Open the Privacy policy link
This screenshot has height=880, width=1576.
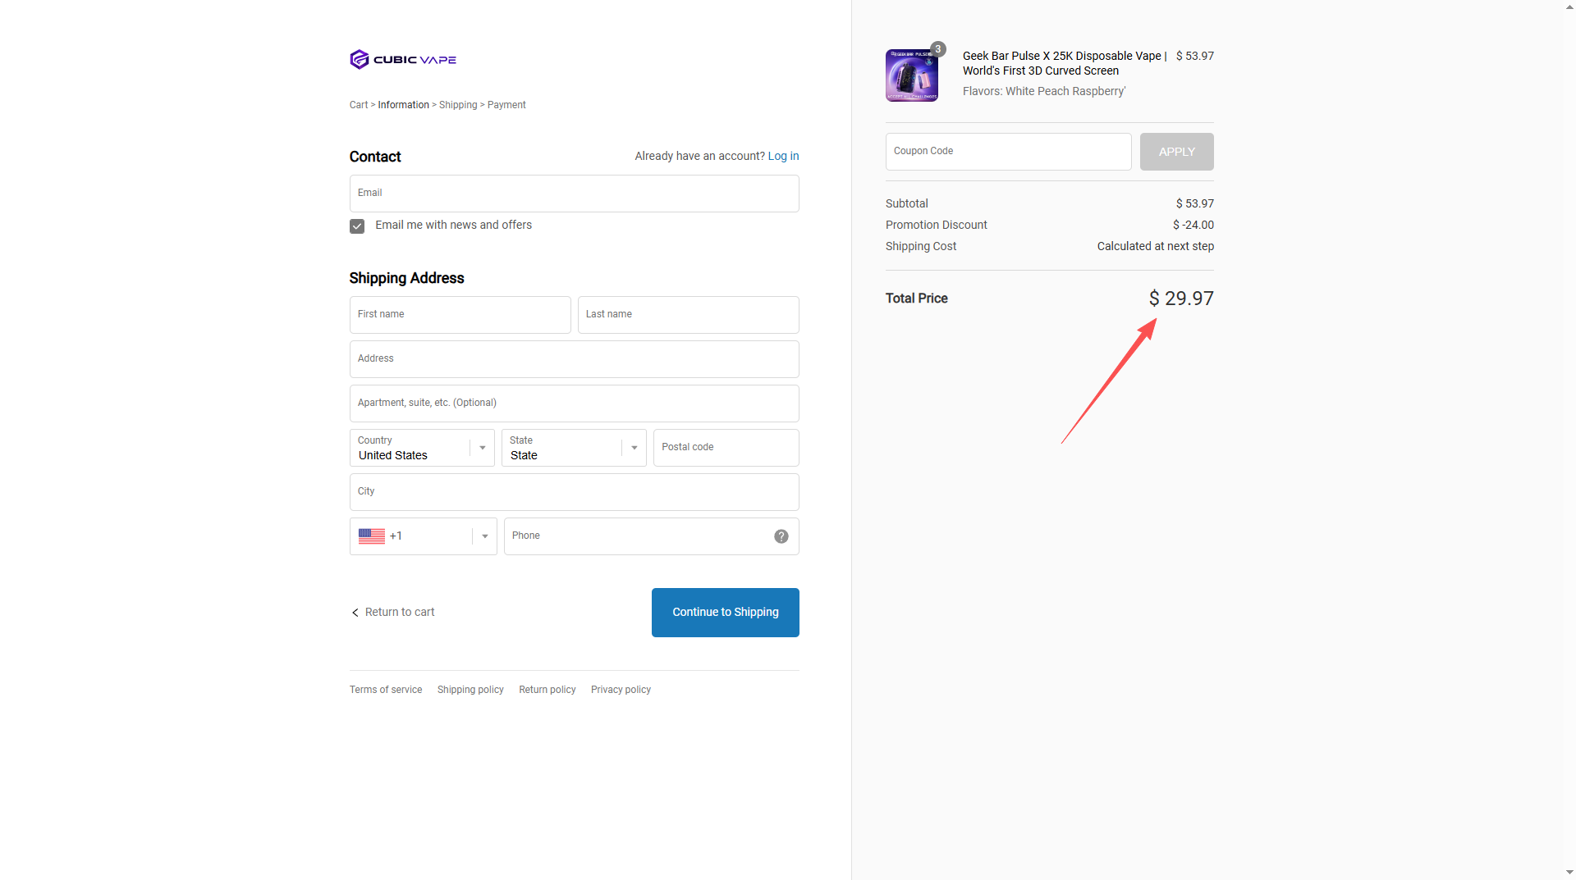coord(620,690)
